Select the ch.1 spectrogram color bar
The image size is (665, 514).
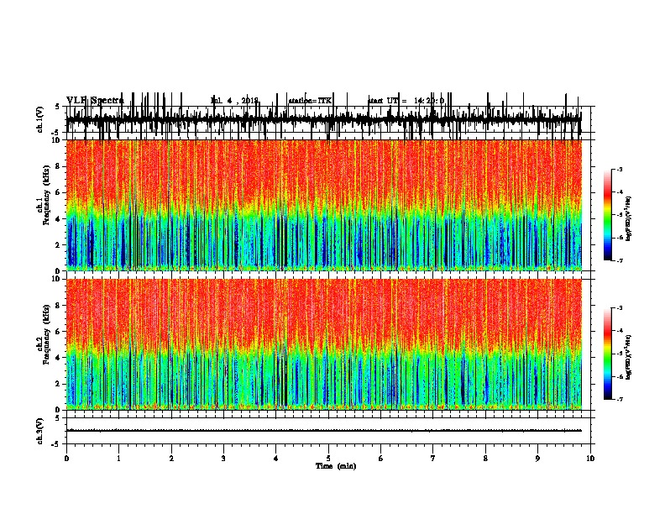(x=607, y=215)
